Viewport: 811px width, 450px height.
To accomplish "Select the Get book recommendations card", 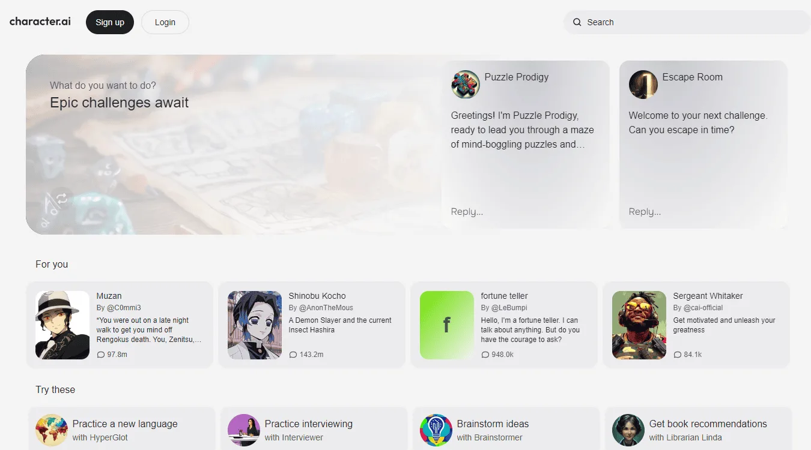I will tap(699, 428).
